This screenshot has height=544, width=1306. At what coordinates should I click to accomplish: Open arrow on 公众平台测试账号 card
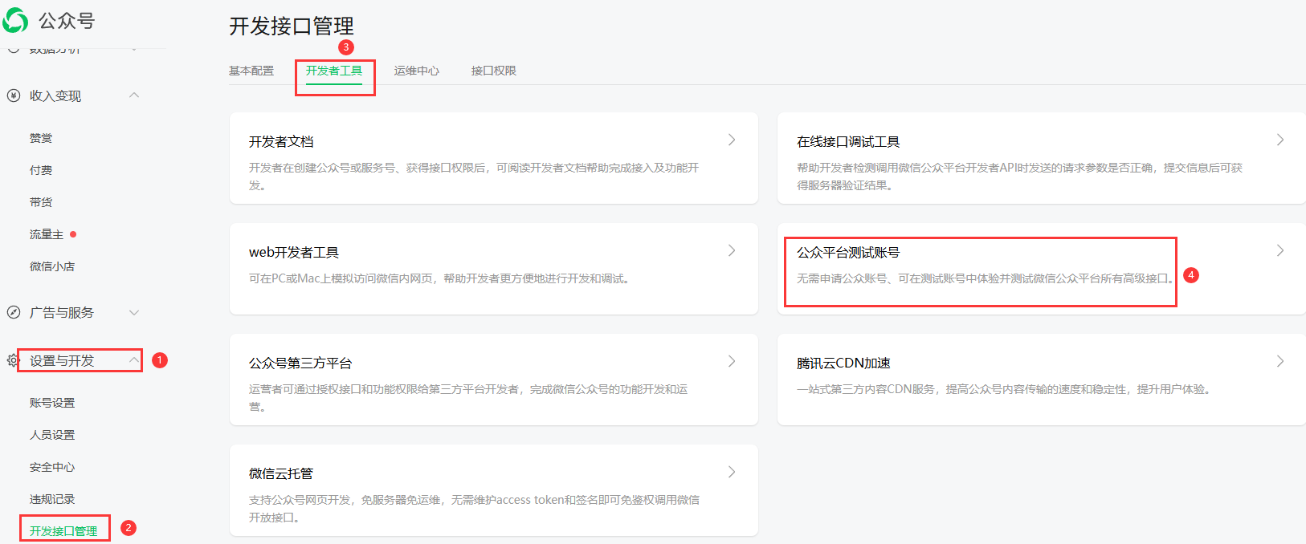[x=1280, y=250]
